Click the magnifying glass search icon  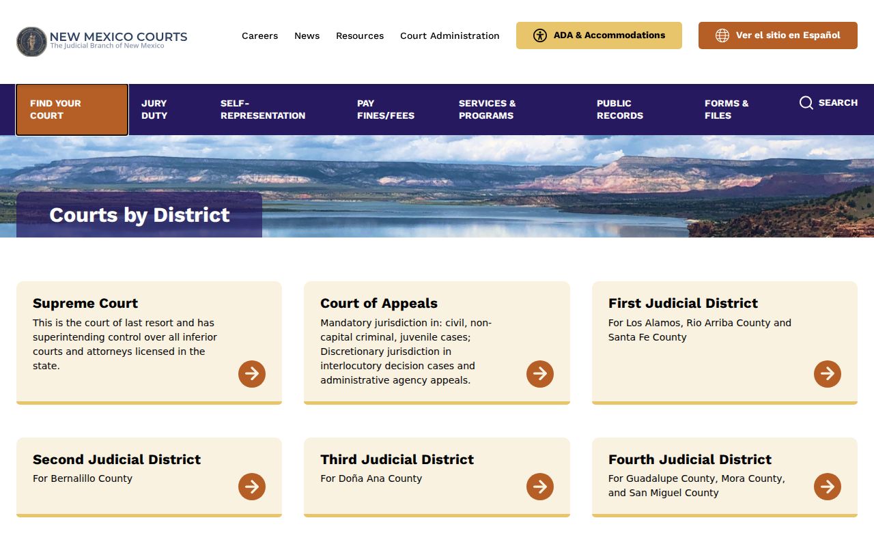[806, 103]
